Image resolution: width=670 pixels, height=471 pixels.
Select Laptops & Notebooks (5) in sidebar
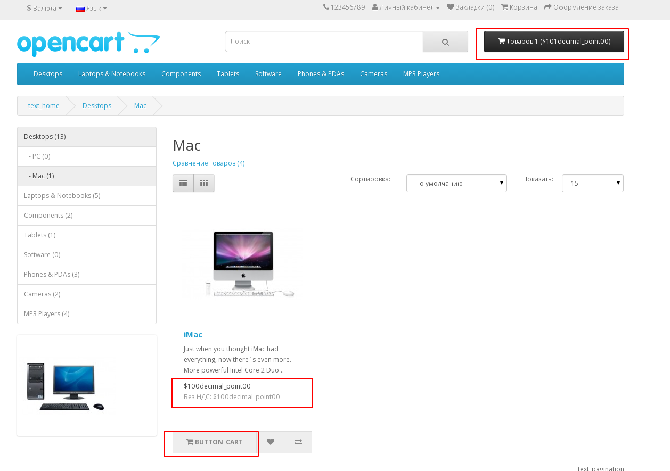click(87, 196)
